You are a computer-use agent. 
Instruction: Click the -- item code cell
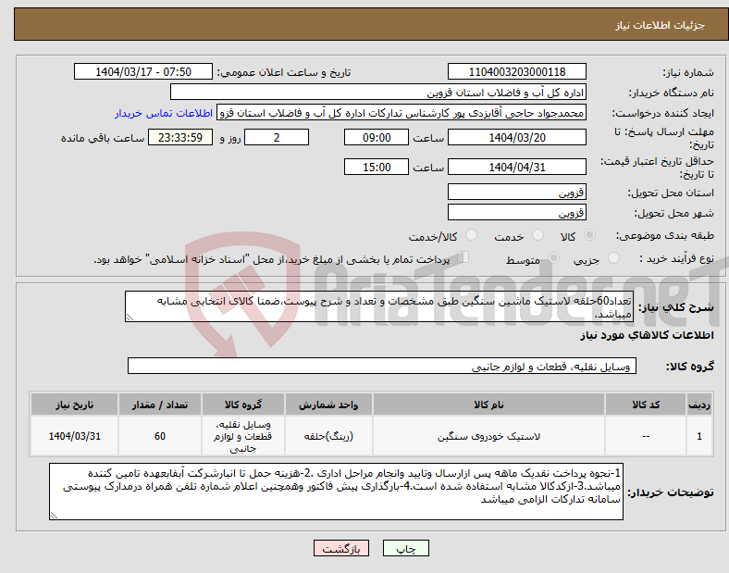tap(646, 436)
